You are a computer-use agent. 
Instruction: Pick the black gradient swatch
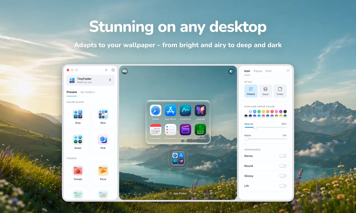(246, 116)
